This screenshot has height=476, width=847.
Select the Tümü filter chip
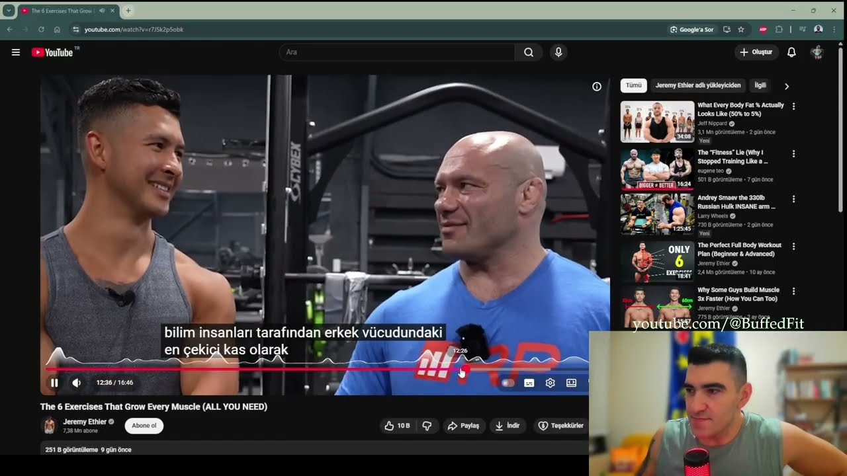point(634,85)
